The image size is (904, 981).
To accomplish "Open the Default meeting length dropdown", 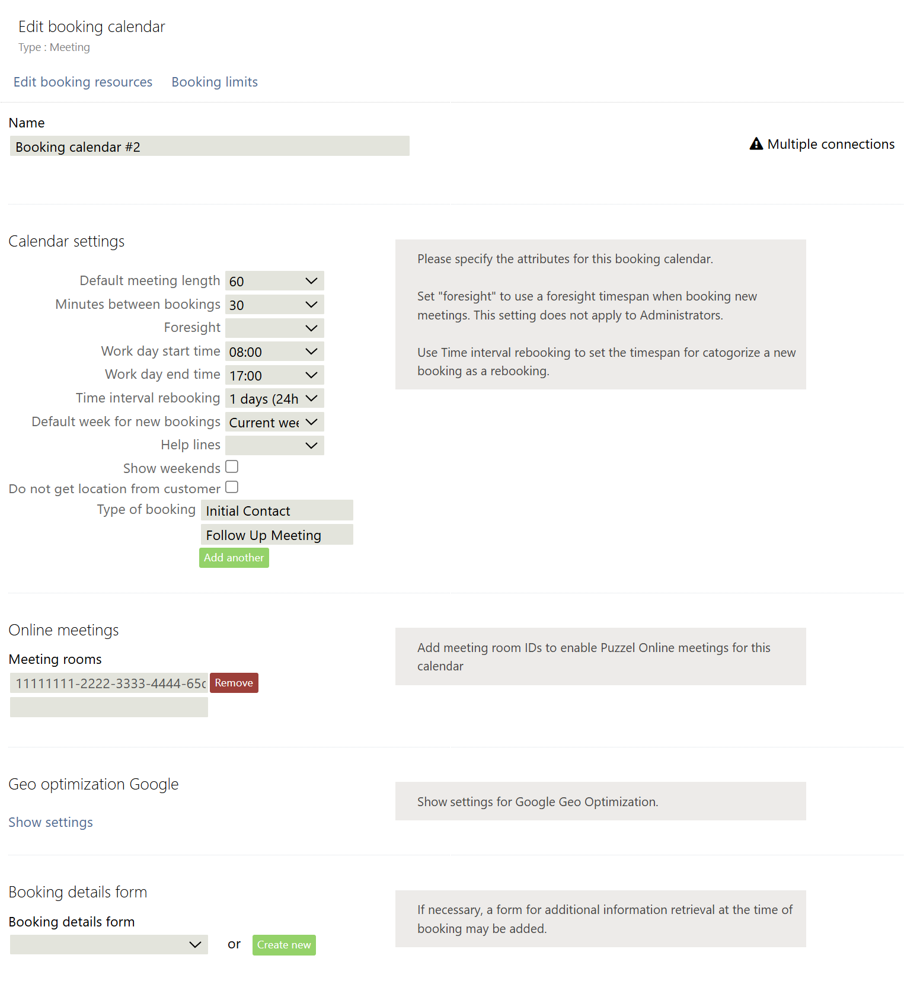I will click(x=274, y=281).
